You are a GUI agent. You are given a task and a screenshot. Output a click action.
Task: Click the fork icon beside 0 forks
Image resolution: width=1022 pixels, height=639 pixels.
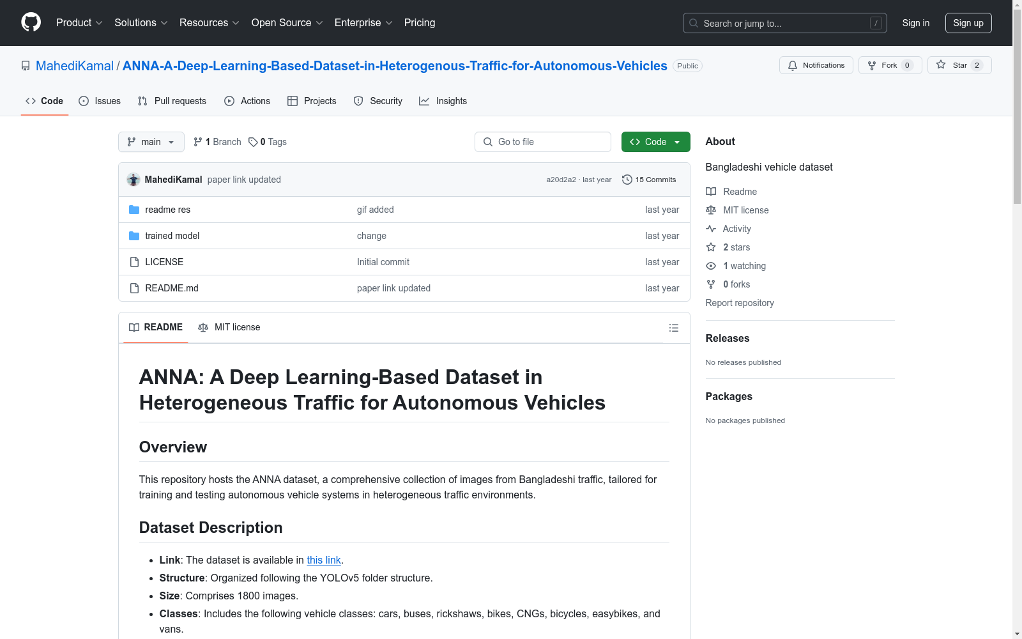click(711, 284)
